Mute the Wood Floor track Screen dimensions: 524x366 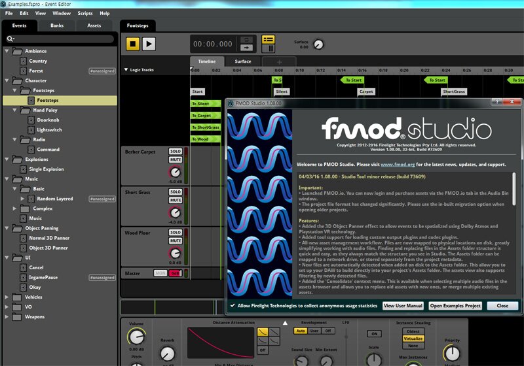click(176, 241)
